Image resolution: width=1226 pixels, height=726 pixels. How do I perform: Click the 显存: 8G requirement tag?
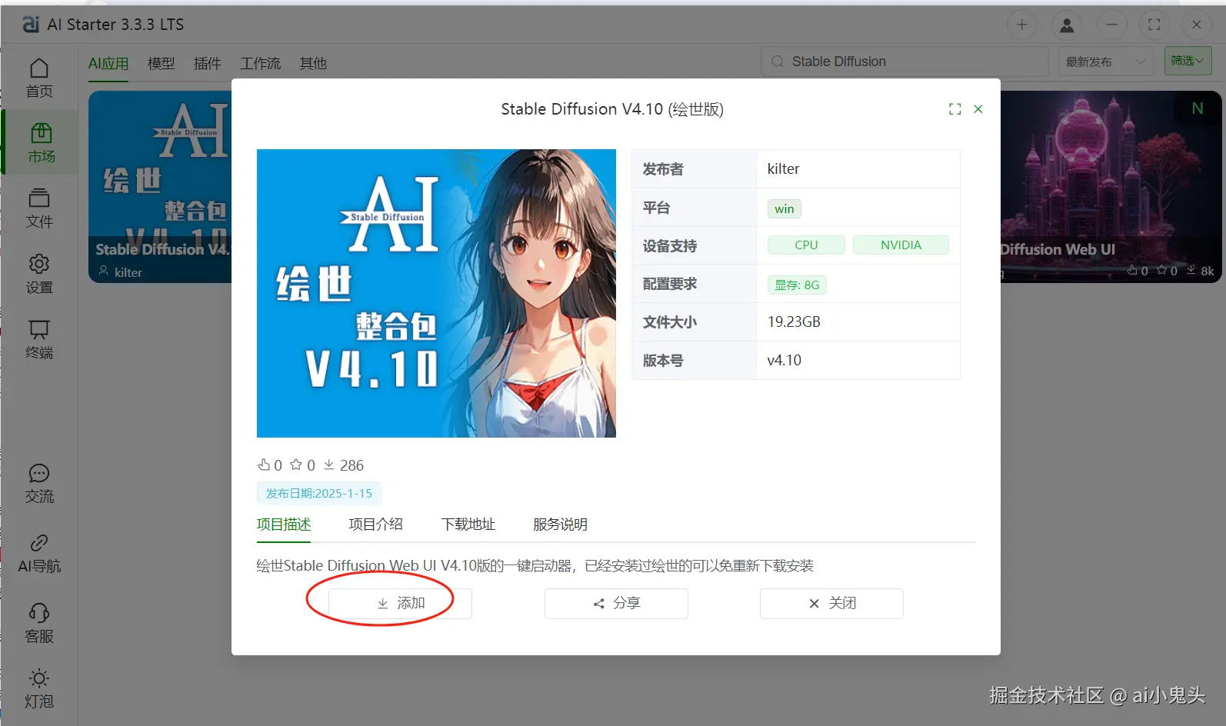pyautogui.click(x=797, y=285)
